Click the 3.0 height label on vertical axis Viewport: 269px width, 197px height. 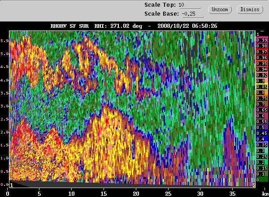click(x=4, y=106)
